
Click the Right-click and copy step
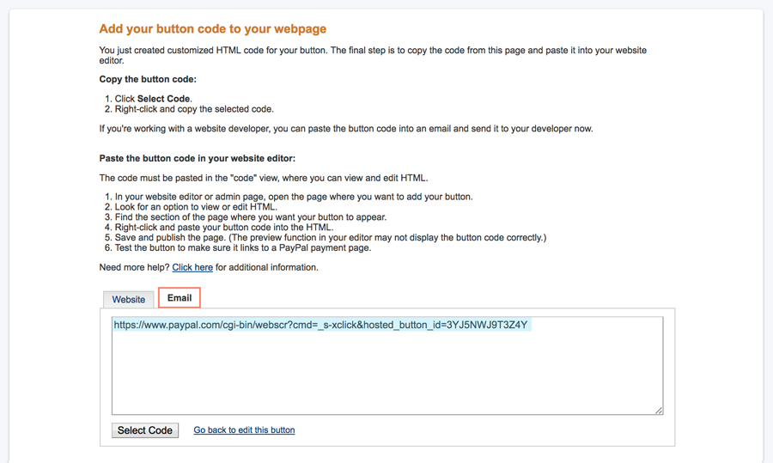point(194,109)
